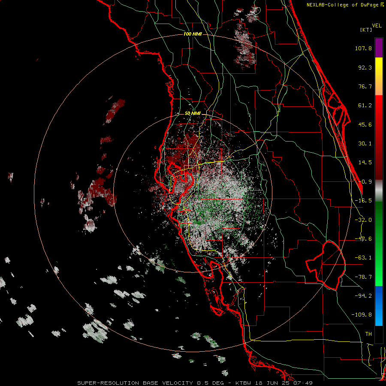Screen dimensions: 386x386
Task: Click the 92.3 velocity scale value
Action: pyautogui.click(x=365, y=67)
